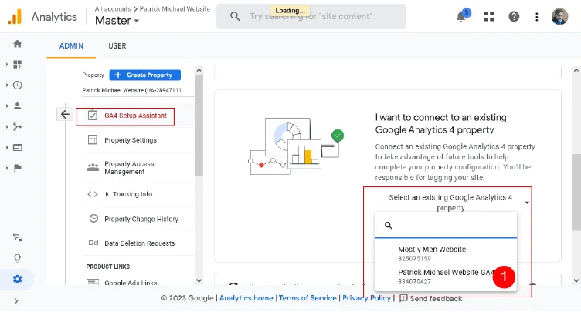This screenshot has height=312, width=581.
Task: Click All accounts breadcrumb link
Action: [x=113, y=9]
